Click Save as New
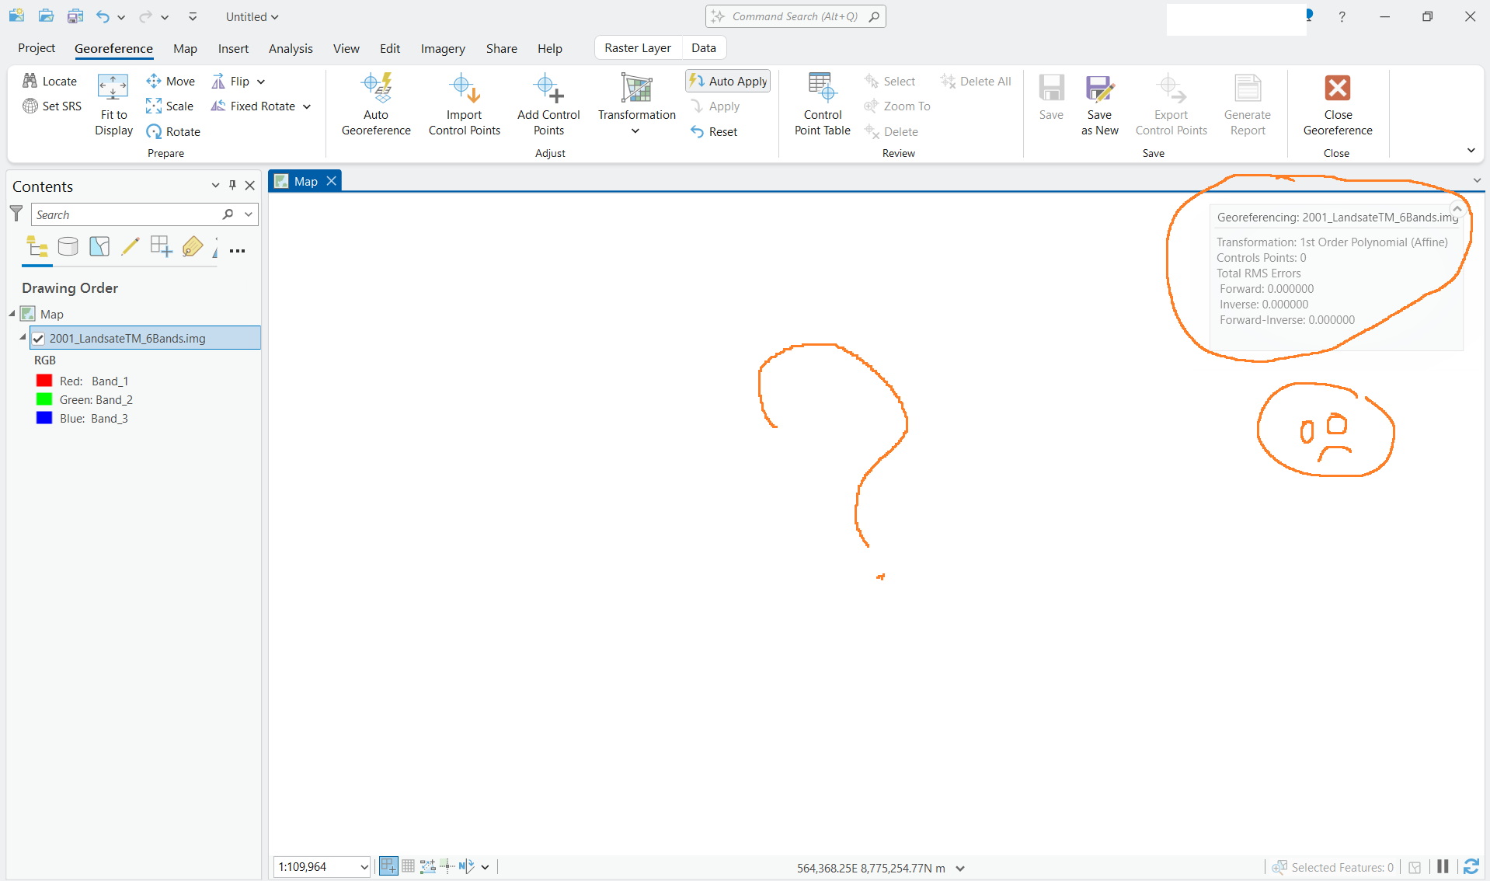 [1099, 103]
